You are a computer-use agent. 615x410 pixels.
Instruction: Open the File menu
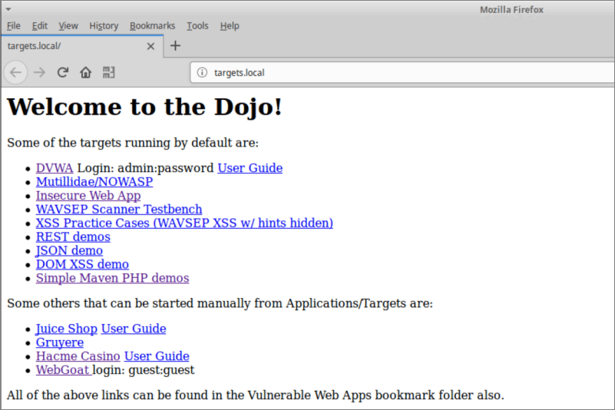pos(13,26)
